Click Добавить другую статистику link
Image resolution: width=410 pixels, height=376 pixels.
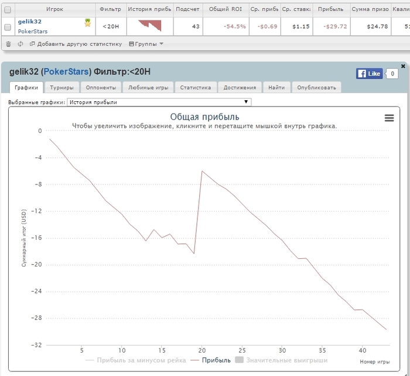pos(76,44)
